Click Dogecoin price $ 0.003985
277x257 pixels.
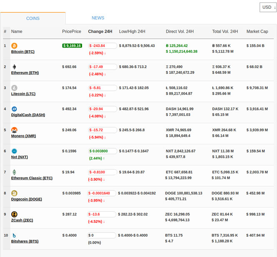(72, 193)
